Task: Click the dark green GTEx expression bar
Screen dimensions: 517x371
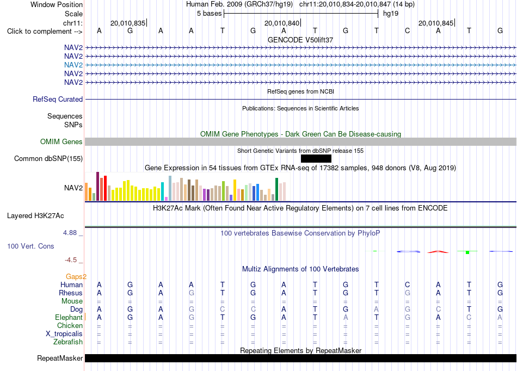Action: (276, 189)
